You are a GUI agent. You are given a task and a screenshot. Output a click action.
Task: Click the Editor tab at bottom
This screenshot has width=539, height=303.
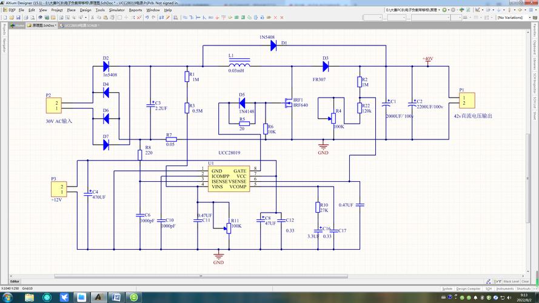(15, 281)
